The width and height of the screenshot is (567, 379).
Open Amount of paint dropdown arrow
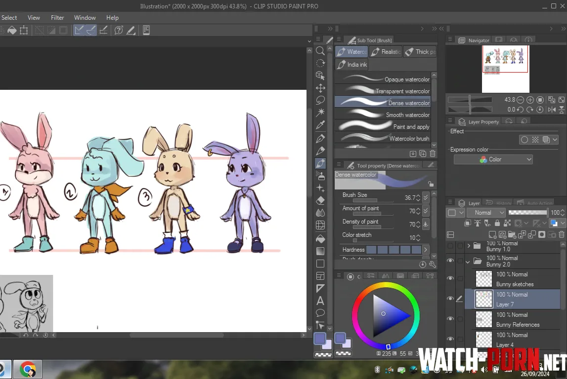coord(426,211)
